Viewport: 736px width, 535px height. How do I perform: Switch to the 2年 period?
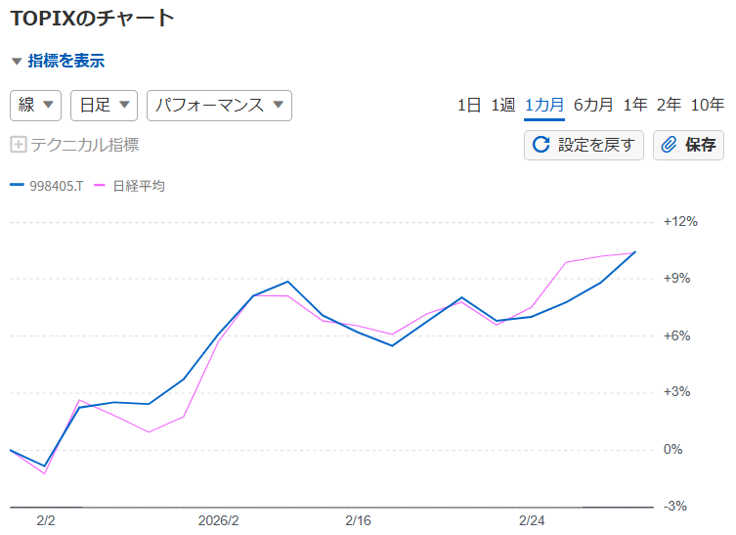point(669,105)
